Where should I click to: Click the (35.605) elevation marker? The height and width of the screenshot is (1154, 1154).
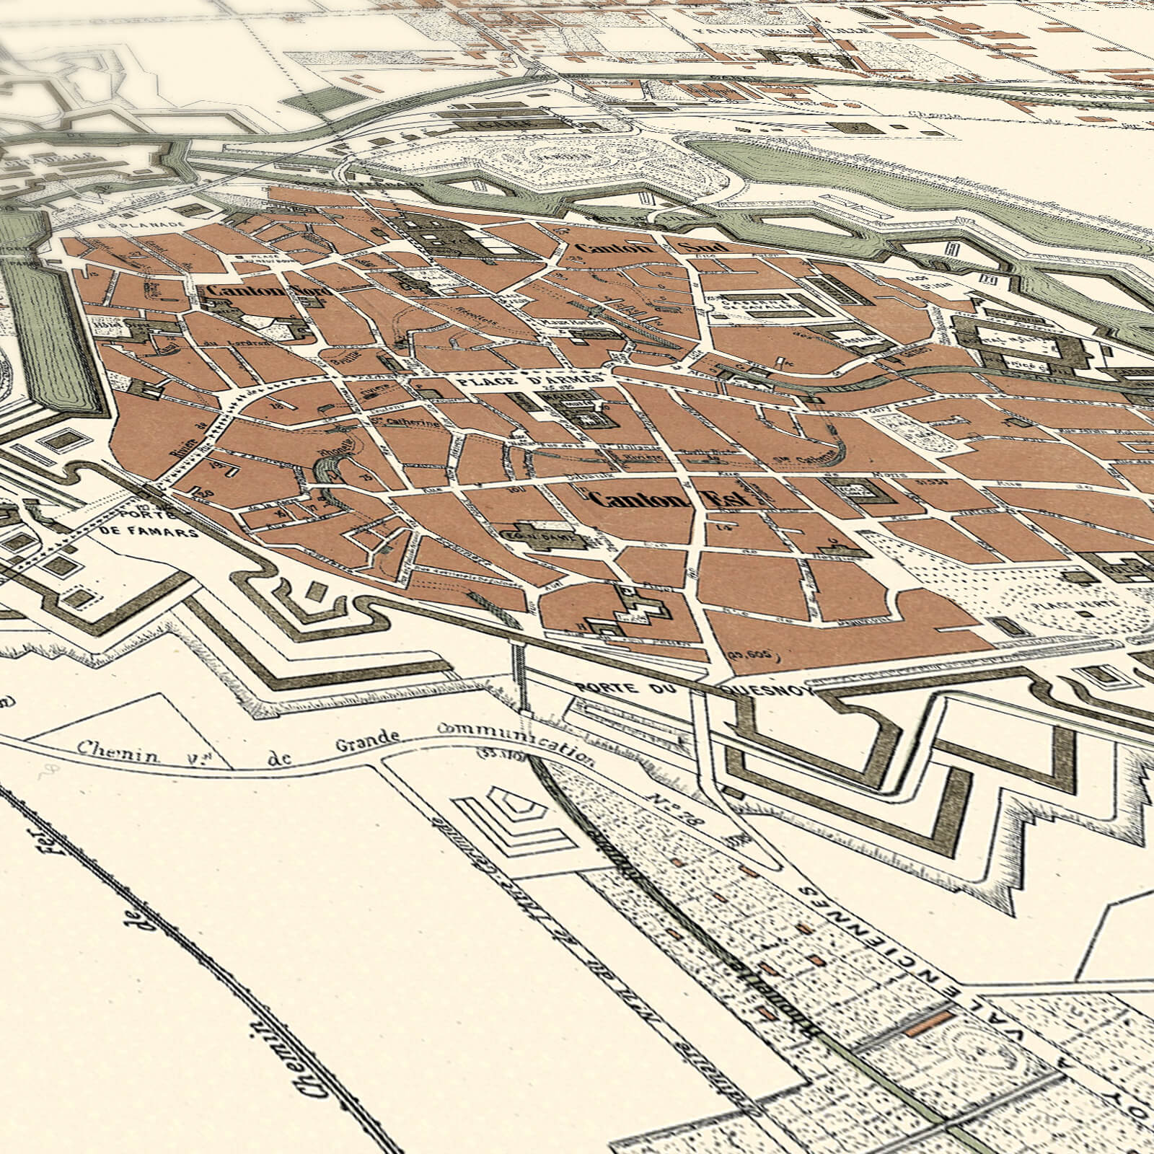[x=754, y=654]
